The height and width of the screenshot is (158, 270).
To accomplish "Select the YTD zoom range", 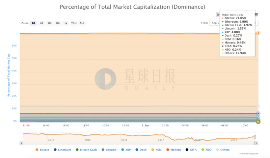I will (x=74, y=23).
